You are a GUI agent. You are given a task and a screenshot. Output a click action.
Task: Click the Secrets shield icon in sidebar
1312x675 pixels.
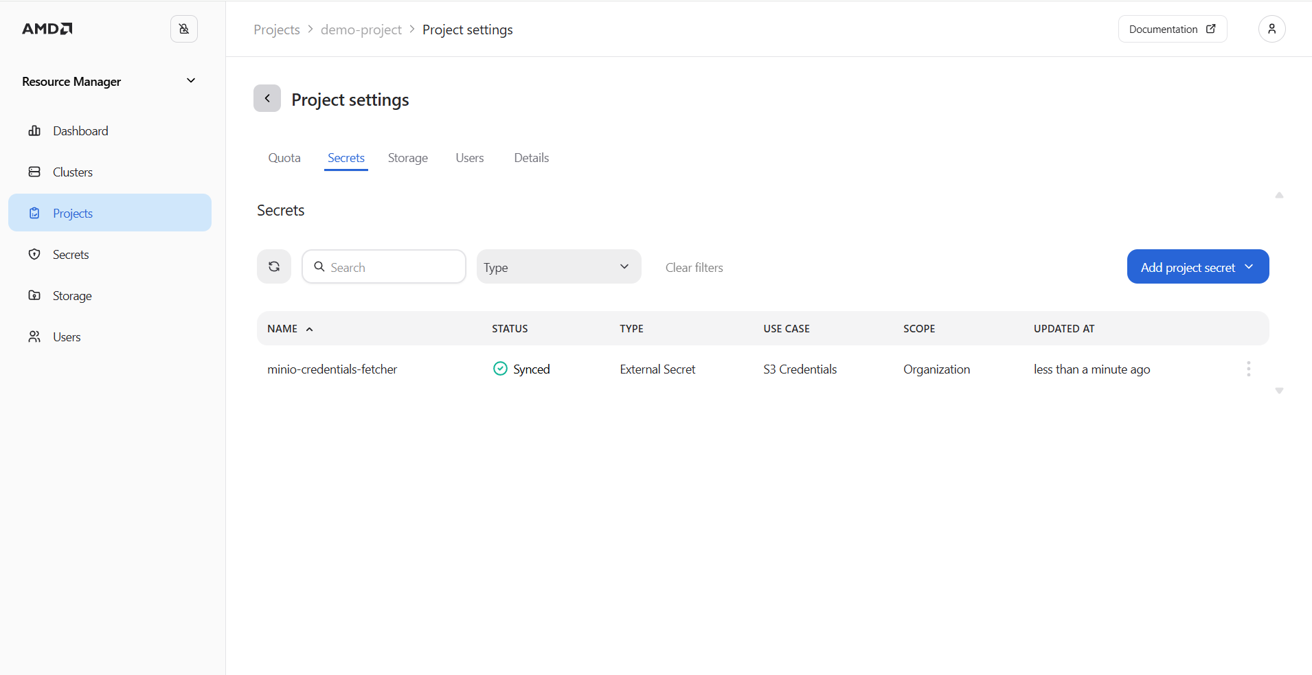point(34,254)
